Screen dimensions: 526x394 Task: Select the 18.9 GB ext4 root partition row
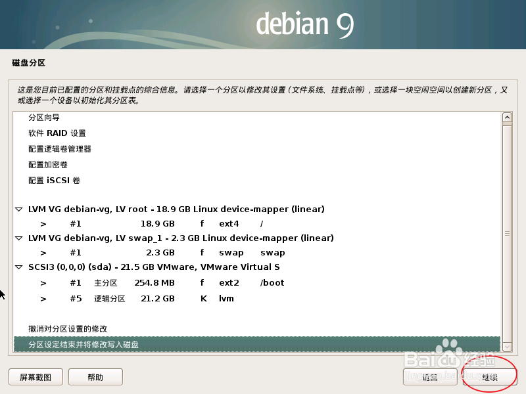click(256, 224)
